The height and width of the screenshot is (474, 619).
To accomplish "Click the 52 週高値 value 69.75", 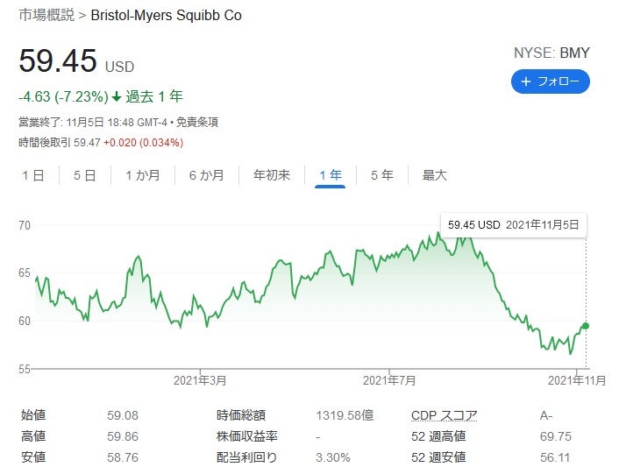I will click(556, 436).
